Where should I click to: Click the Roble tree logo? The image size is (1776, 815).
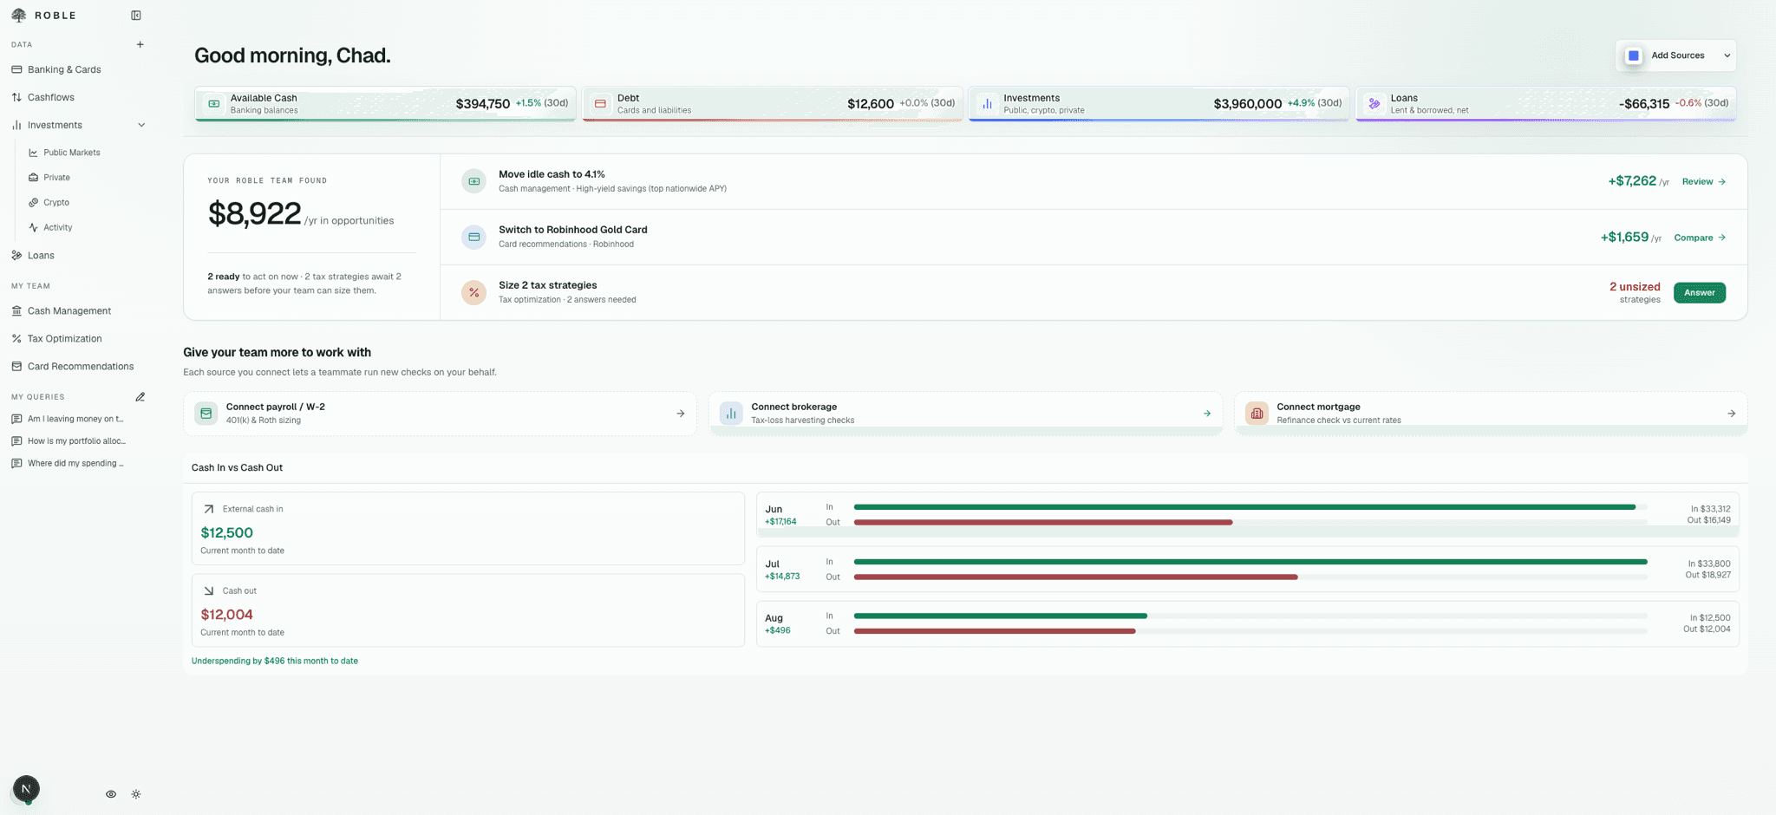(x=19, y=16)
